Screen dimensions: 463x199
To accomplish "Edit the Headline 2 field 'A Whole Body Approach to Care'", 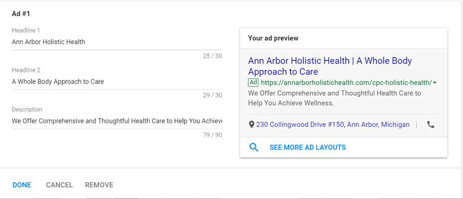I will [117, 82].
